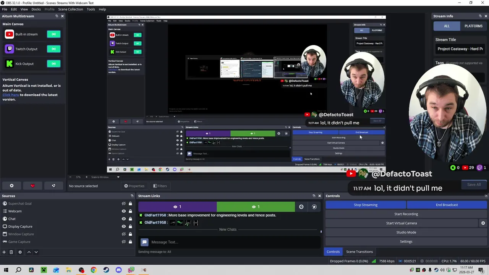
Task: Open Google Chrome from the taskbar
Action: tap(94, 270)
